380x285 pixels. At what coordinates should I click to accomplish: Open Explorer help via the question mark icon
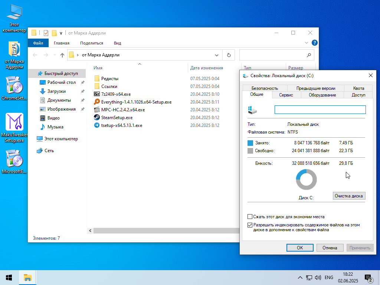point(315,43)
